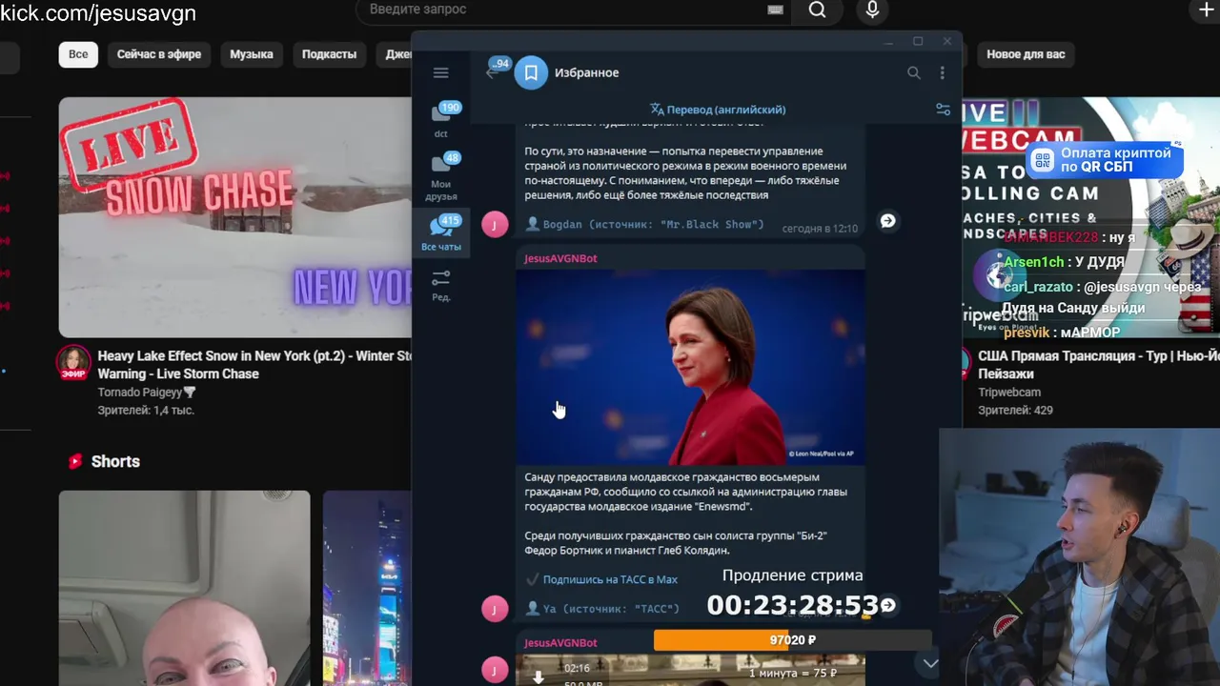Viewport: 1220px width, 686px height.
Task: Jump to bottom of chat arrow
Action: (x=930, y=663)
